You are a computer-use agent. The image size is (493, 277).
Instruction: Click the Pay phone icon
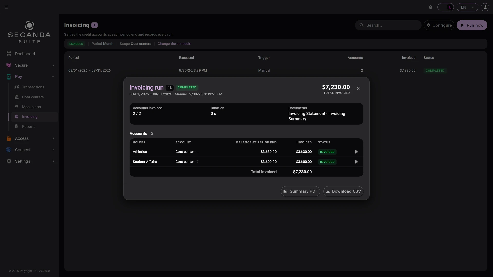pyautogui.click(x=9, y=76)
